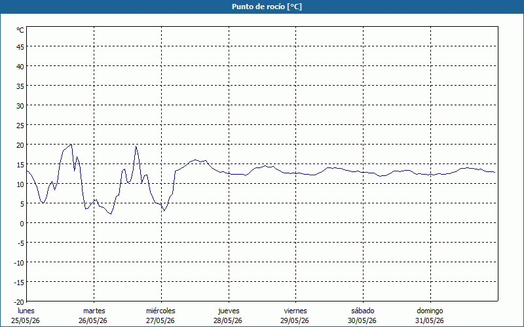
Task: Click the date '25/05/26'
Action: point(26,320)
